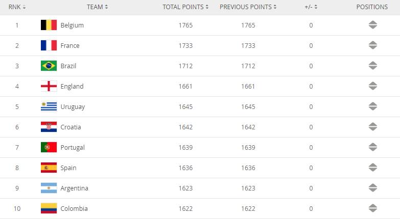Click the England flag icon

49,86
